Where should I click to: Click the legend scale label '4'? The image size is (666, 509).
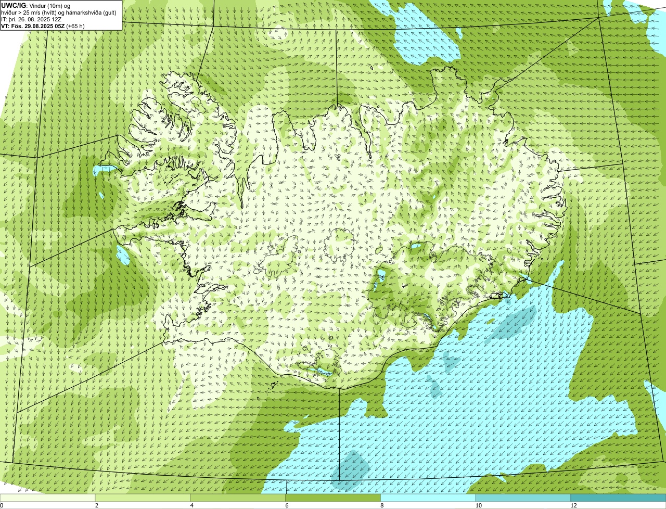(x=192, y=505)
